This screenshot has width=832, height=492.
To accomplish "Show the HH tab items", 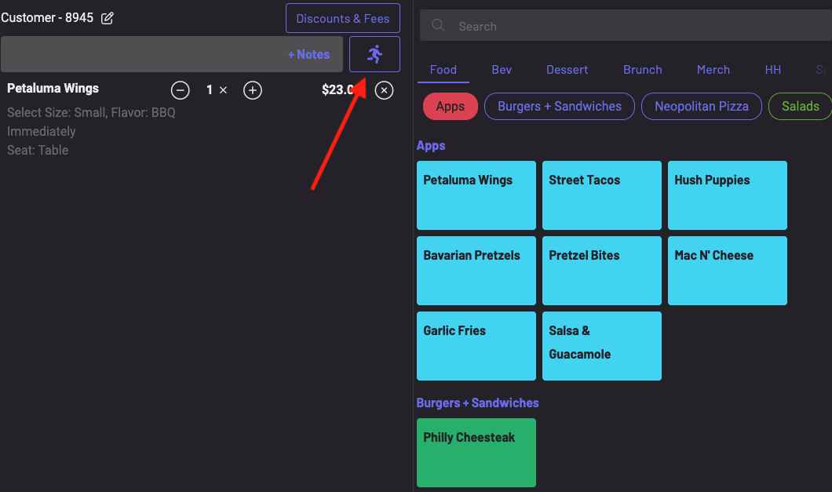I will (x=772, y=70).
